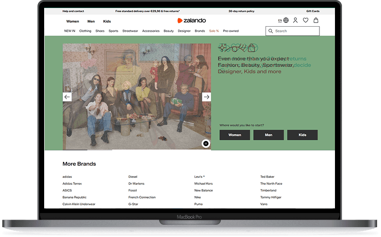Open The North Face brand link
381x237 pixels.
(x=271, y=183)
